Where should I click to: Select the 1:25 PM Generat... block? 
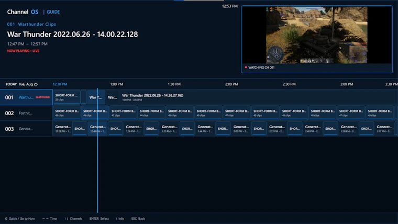(x=169, y=129)
